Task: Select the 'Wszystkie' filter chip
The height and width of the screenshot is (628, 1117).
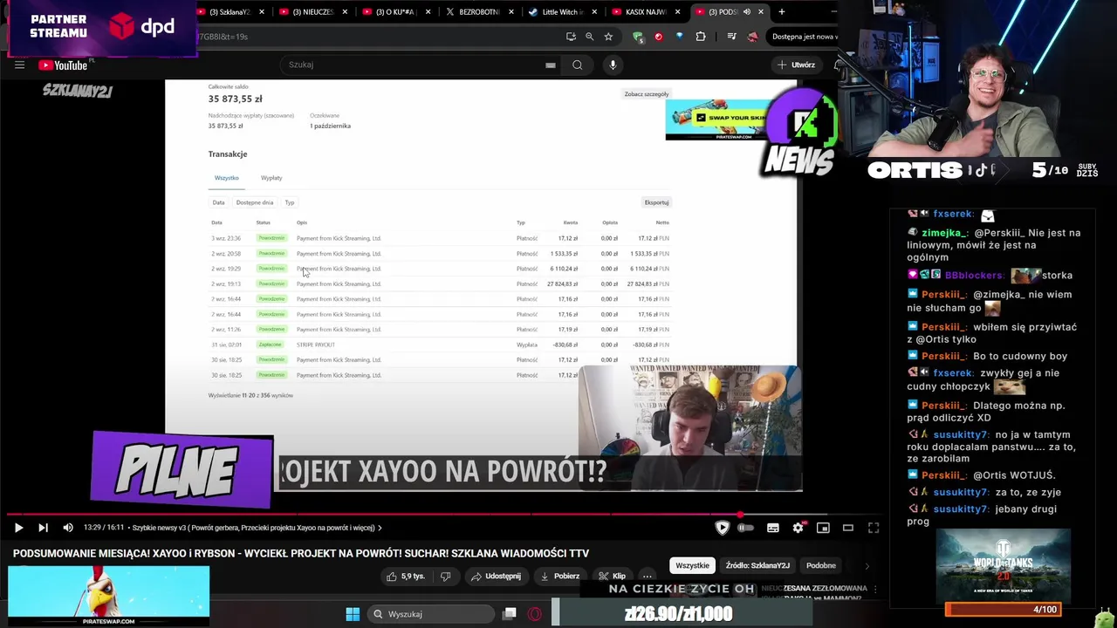Action: point(692,565)
